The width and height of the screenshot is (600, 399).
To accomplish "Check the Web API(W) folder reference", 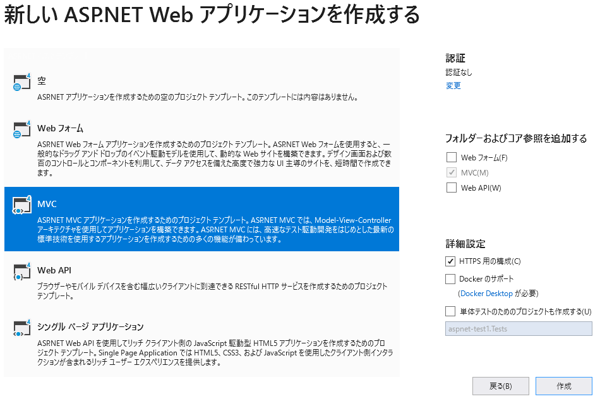I will click(451, 188).
